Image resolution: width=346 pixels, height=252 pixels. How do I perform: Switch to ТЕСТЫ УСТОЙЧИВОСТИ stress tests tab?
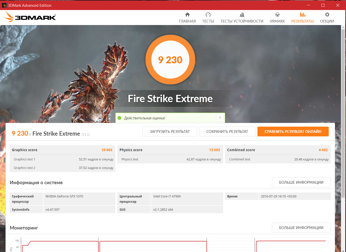point(242,18)
